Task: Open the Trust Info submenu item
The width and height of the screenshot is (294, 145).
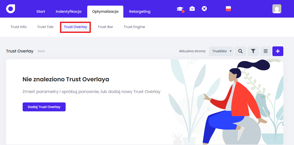Action: pos(19,27)
